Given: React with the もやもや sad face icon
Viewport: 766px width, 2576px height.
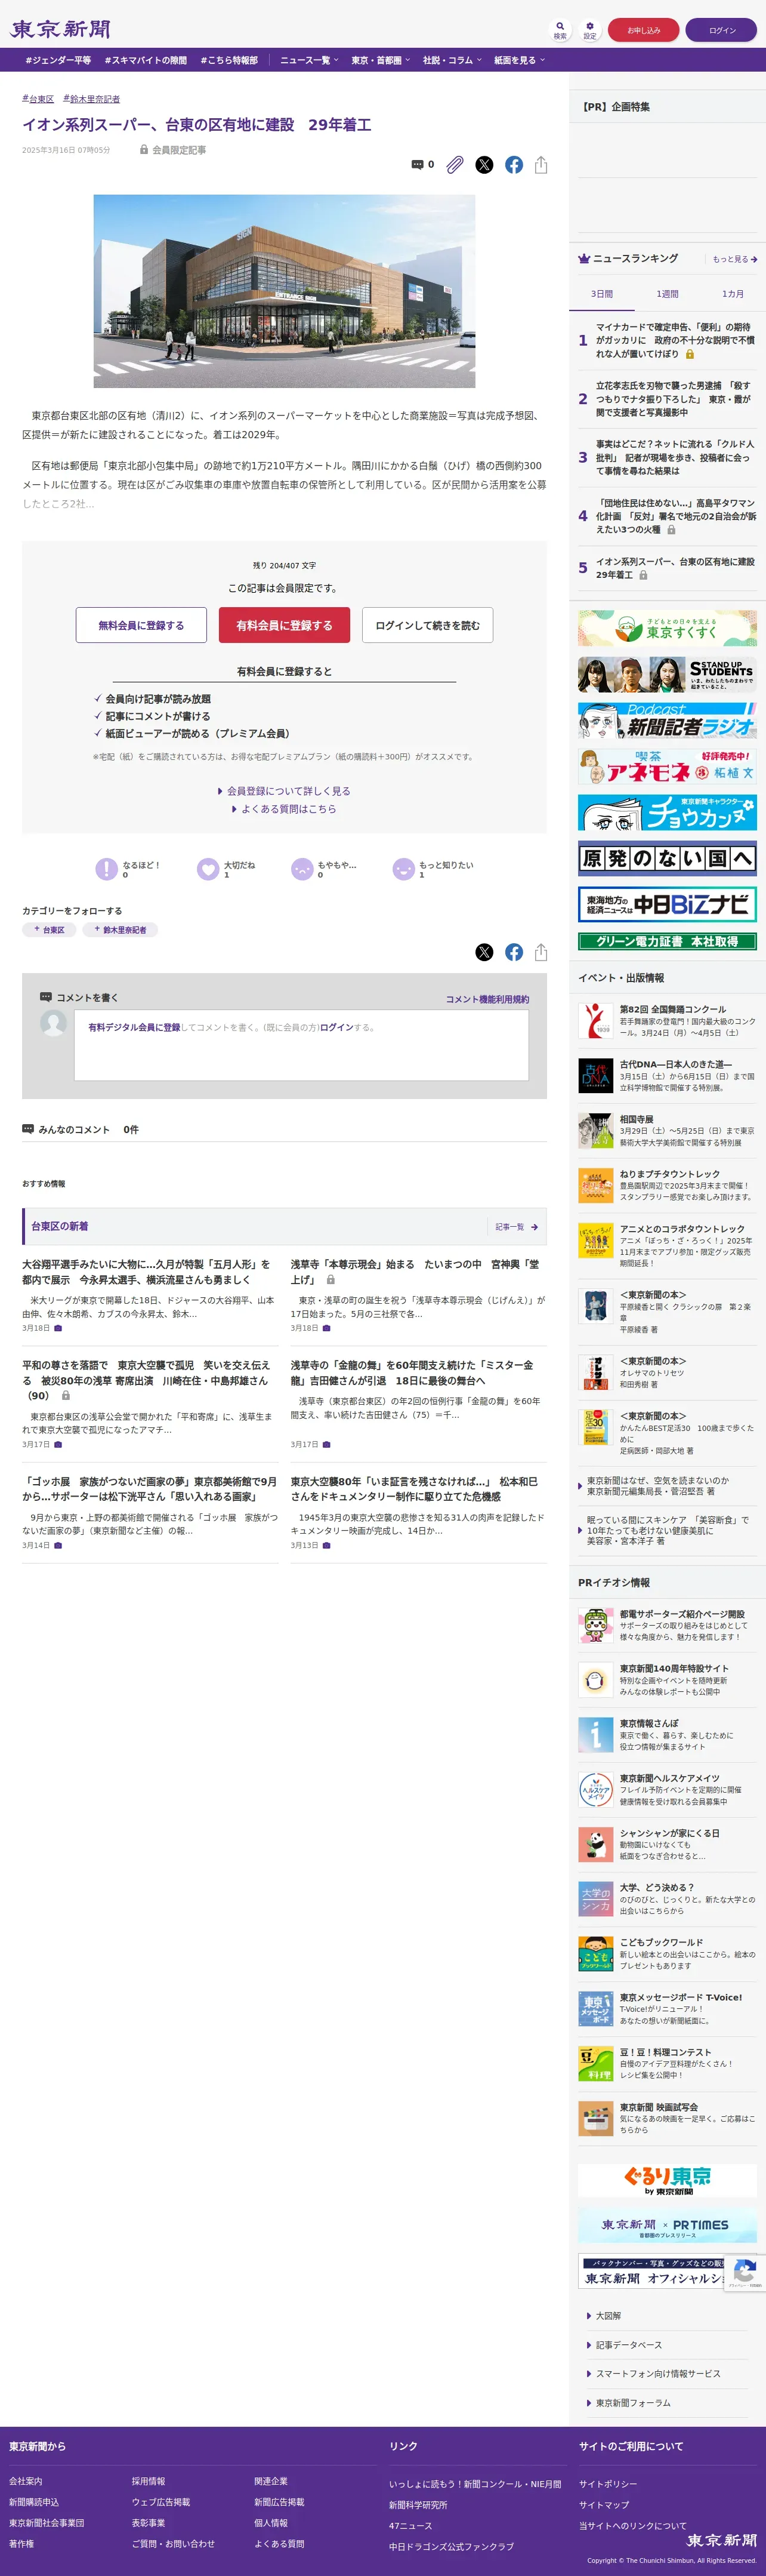Looking at the screenshot, I should pyautogui.click(x=302, y=869).
